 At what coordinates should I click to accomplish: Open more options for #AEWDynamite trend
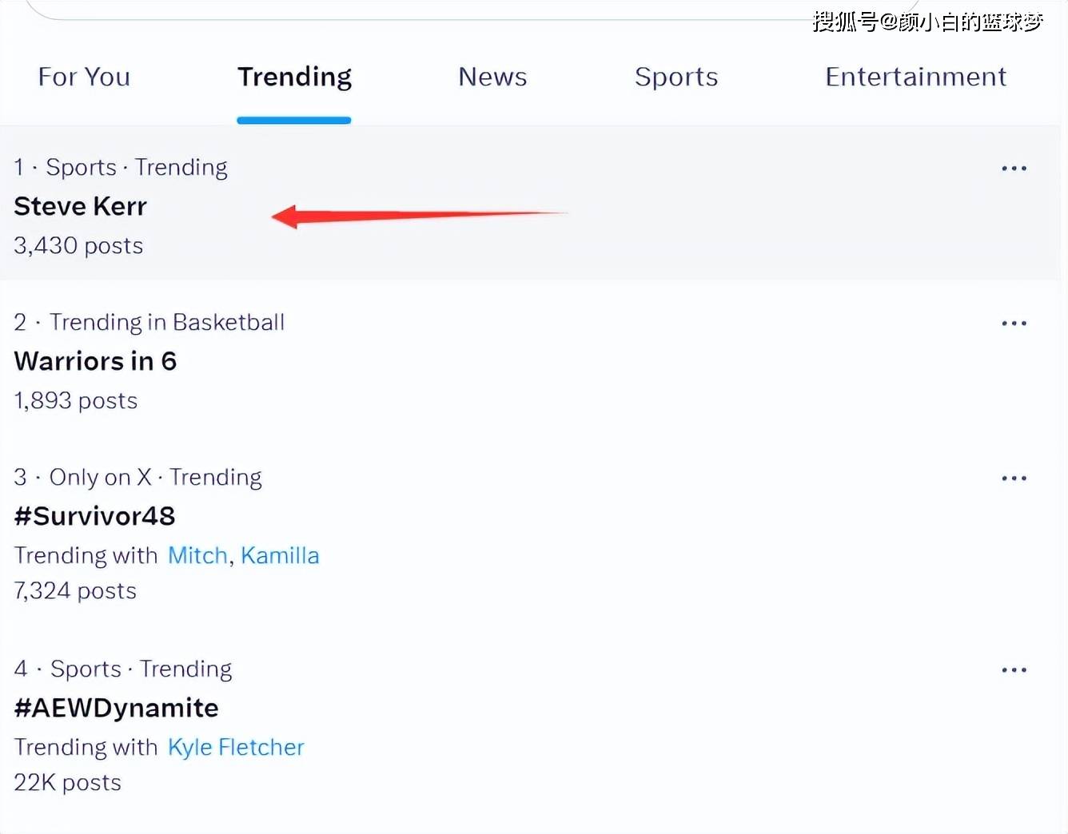click(1014, 670)
